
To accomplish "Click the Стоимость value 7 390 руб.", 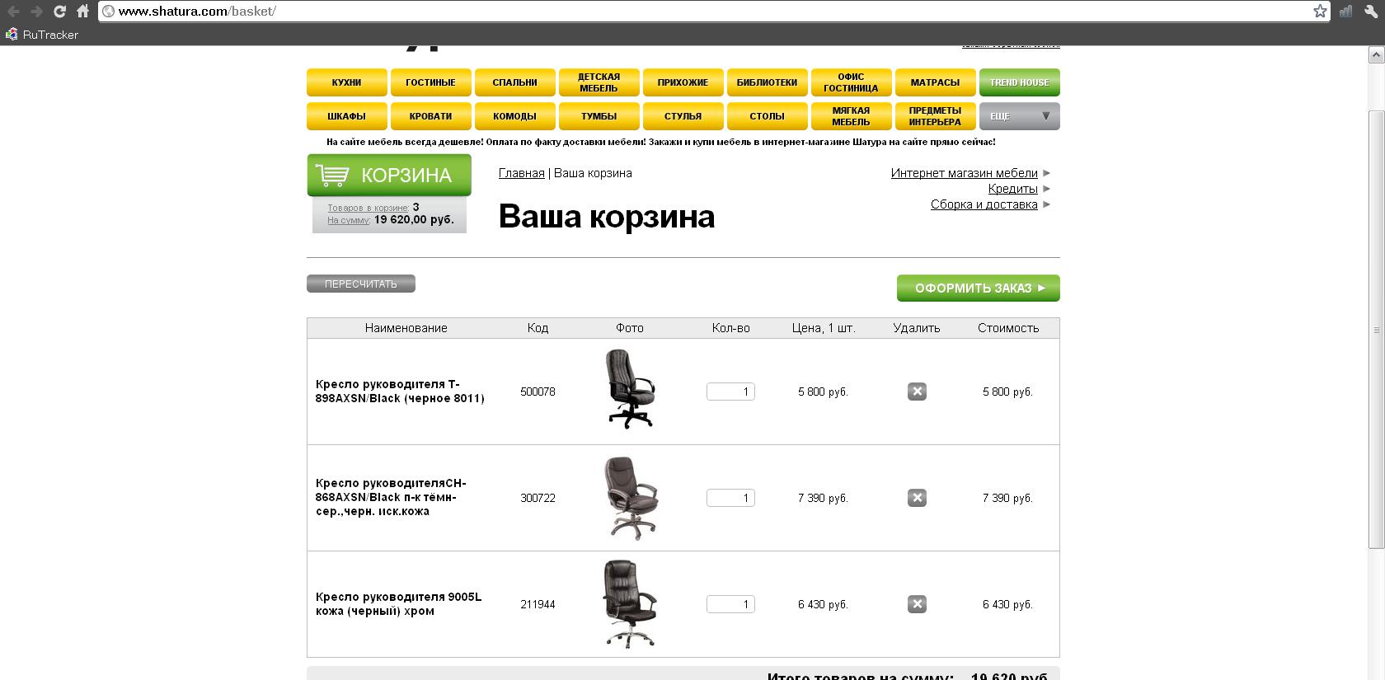I will click(1007, 498).
